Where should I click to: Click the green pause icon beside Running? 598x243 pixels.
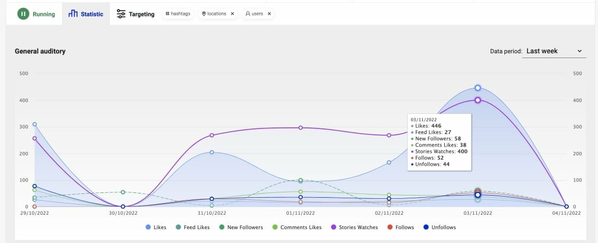coord(23,14)
